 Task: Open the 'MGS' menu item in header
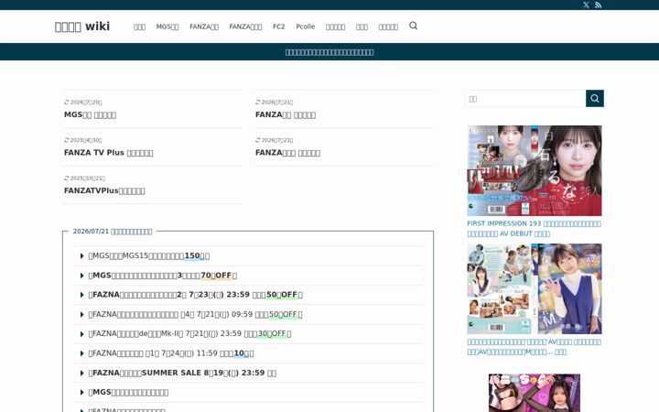pyautogui.click(x=167, y=27)
